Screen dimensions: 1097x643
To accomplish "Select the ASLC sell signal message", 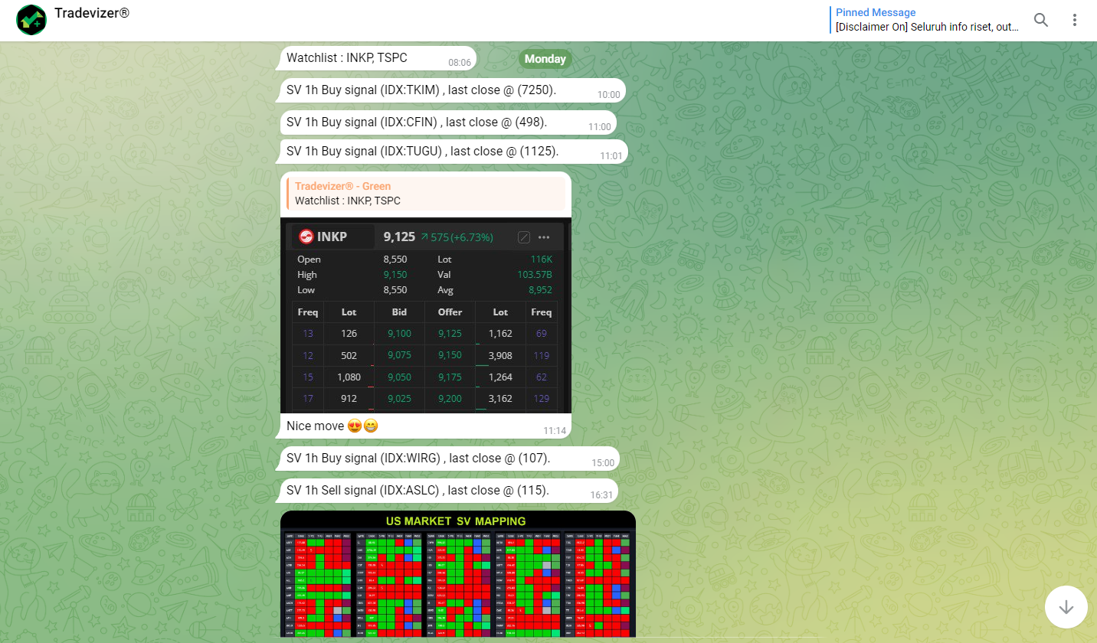I will 418,491.
